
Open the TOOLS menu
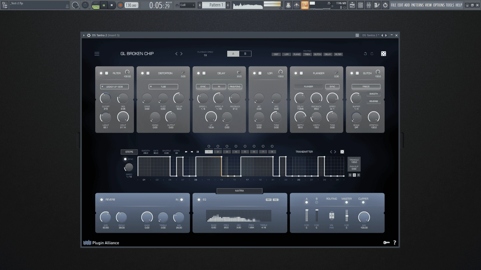[x=450, y=5]
